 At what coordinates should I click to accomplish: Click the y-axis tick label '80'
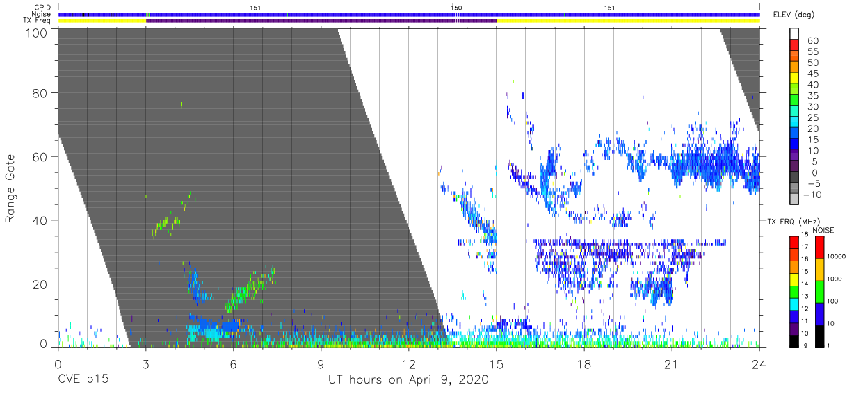(40, 94)
